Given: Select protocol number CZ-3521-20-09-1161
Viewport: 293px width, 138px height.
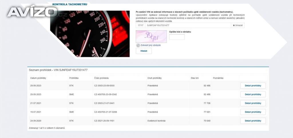Looking at the screenshot, I should [x=104, y=121].
